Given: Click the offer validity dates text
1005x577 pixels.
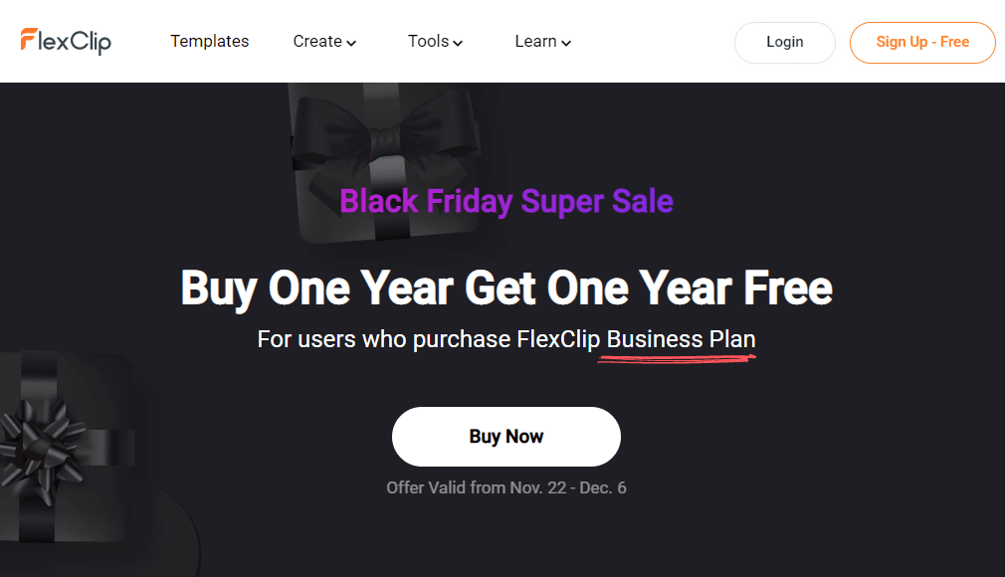Looking at the screenshot, I should pyautogui.click(x=506, y=487).
